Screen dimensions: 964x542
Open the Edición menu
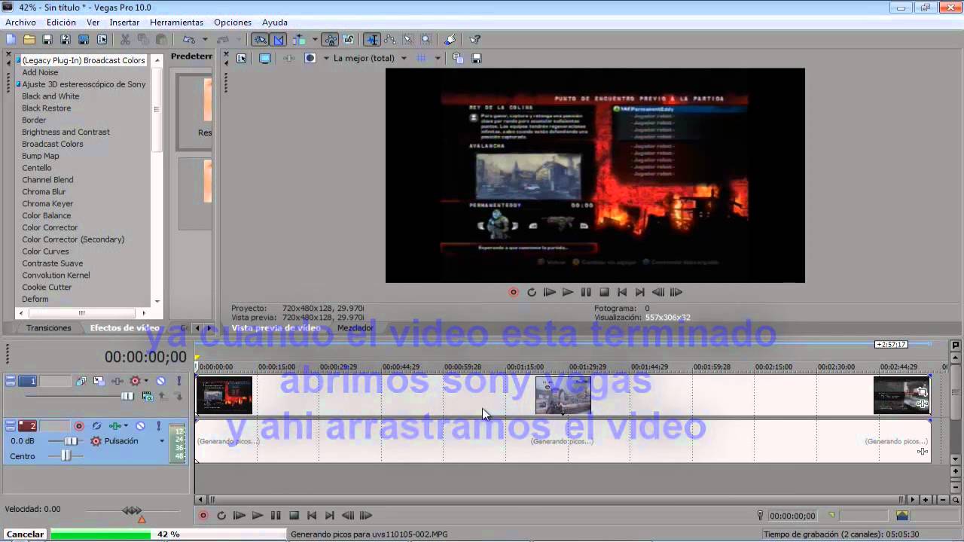pyautogui.click(x=61, y=23)
